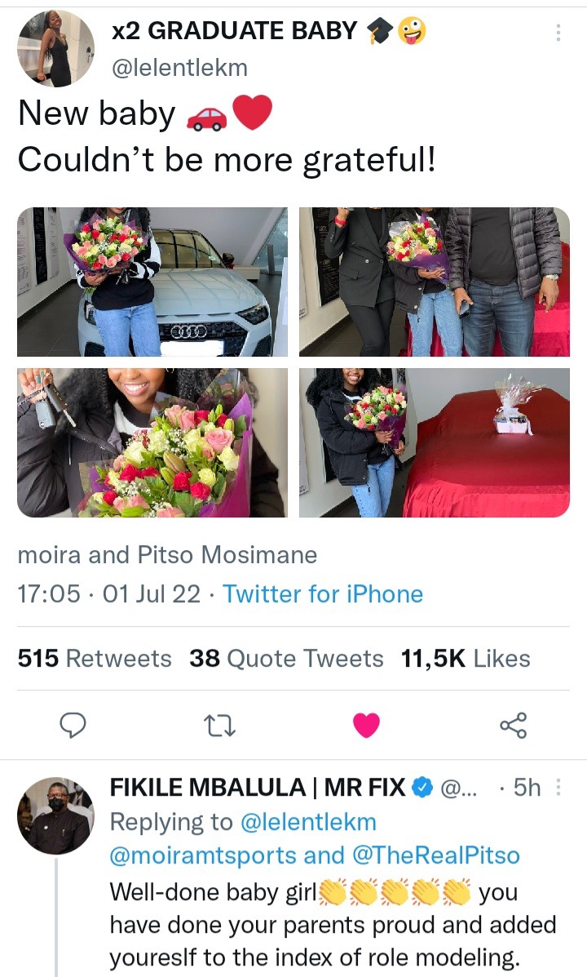View the 515 Retweets list
Image resolution: width=587 pixels, height=977 pixels.
95,659
